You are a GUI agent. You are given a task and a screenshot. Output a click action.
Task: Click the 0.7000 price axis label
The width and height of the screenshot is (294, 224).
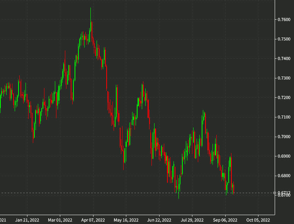coord(284,137)
